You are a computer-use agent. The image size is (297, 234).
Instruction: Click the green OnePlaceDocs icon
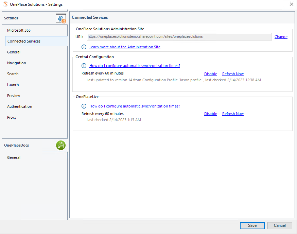click(x=61, y=145)
